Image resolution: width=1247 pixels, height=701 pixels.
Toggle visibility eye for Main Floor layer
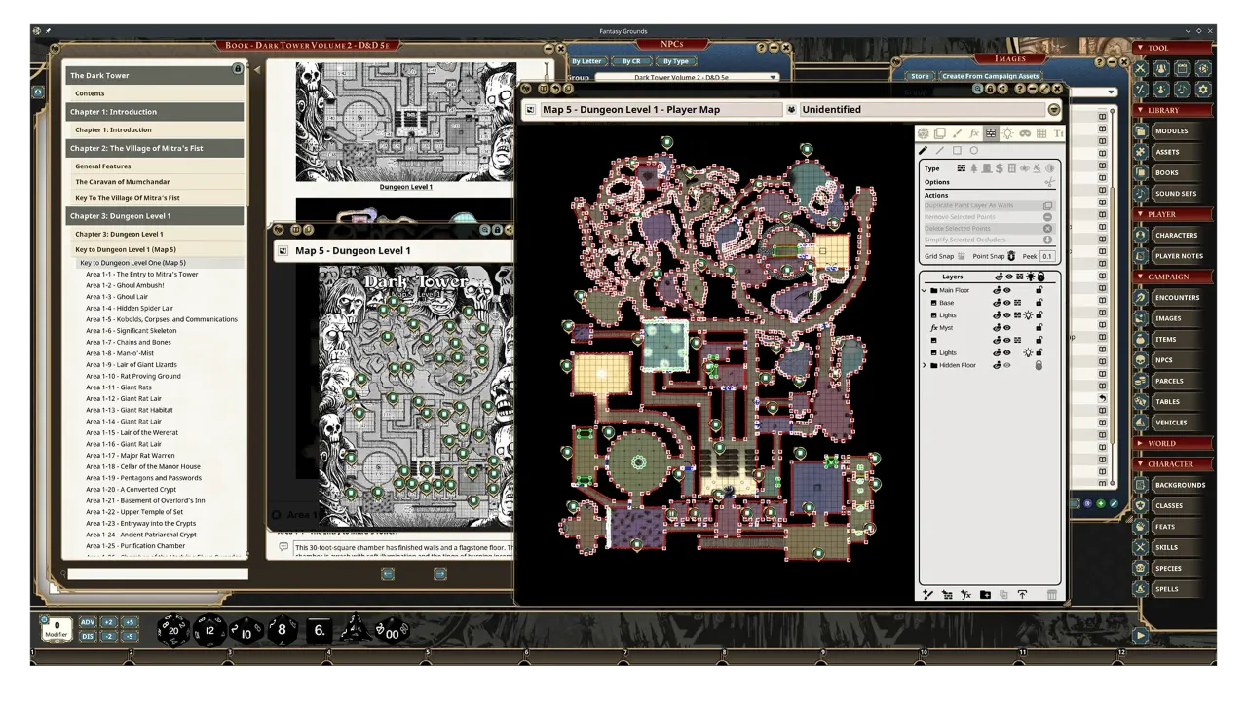pos(1007,290)
